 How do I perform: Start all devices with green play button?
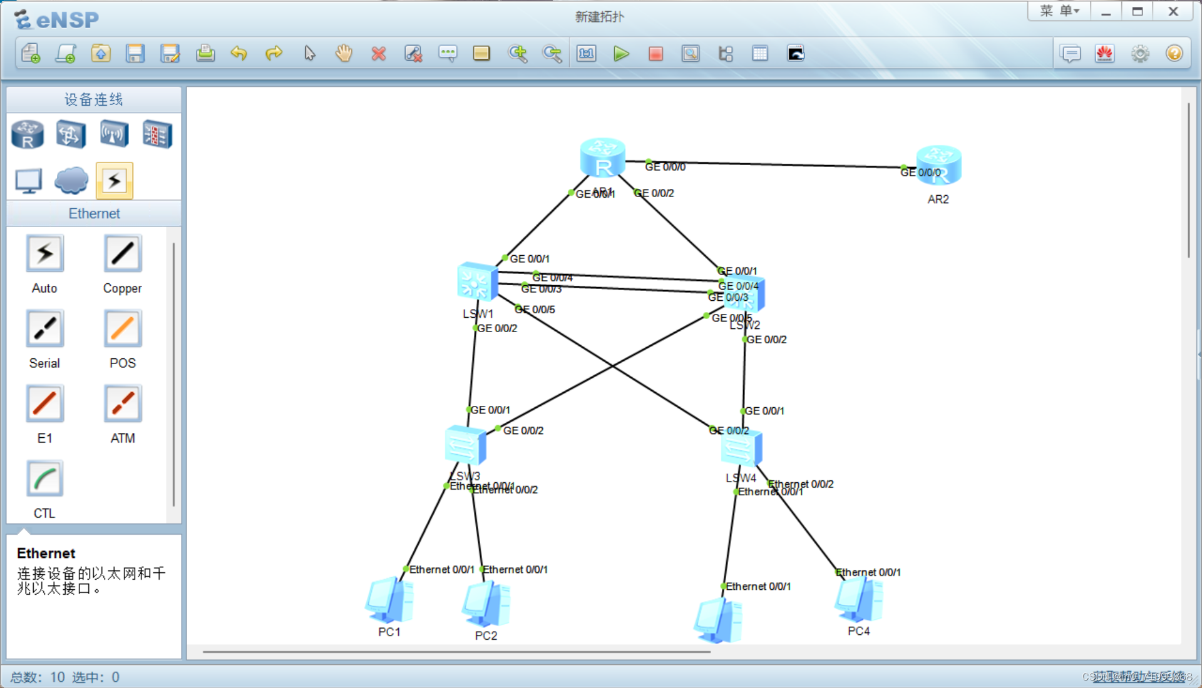pyautogui.click(x=621, y=54)
